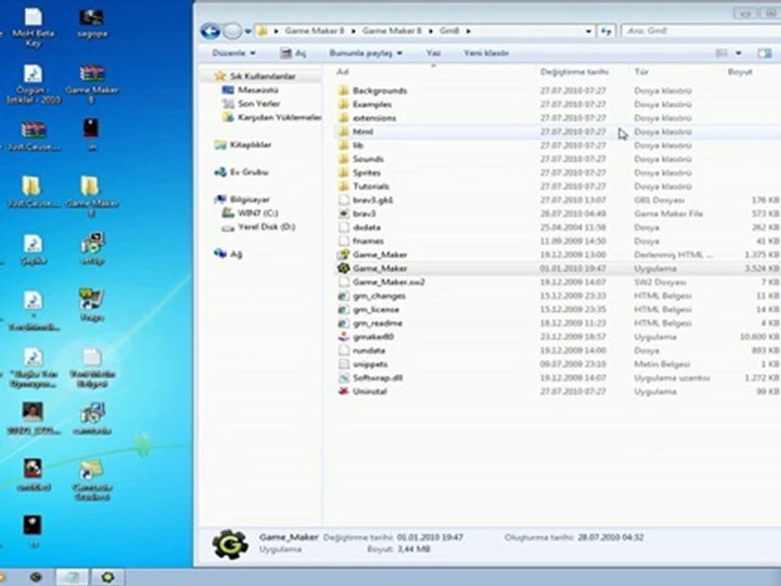Open Masaüstü in the navigation pane
781x586 pixels.
(x=258, y=90)
